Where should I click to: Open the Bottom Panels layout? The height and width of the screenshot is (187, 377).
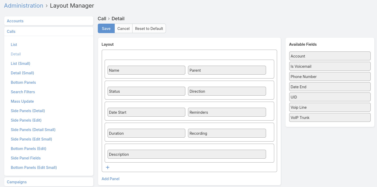pos(23,82)
